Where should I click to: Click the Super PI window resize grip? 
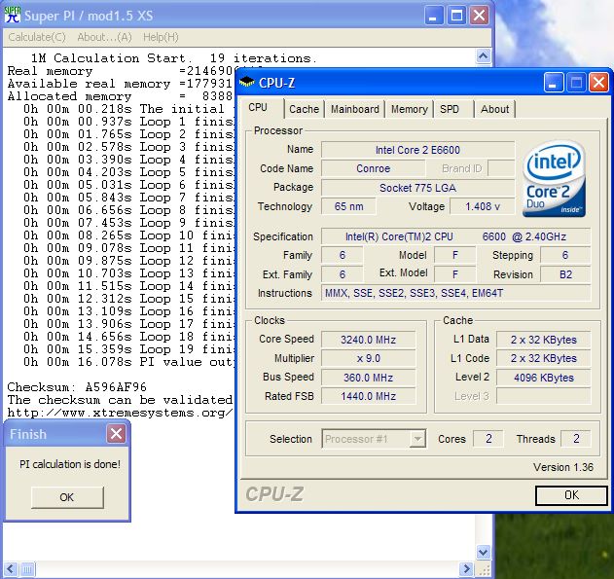(485, 569)
